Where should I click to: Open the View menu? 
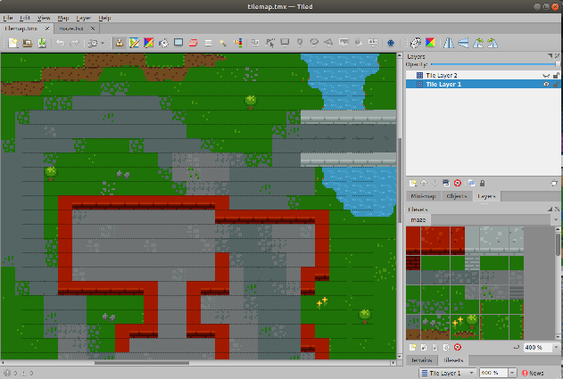point(44,18)
